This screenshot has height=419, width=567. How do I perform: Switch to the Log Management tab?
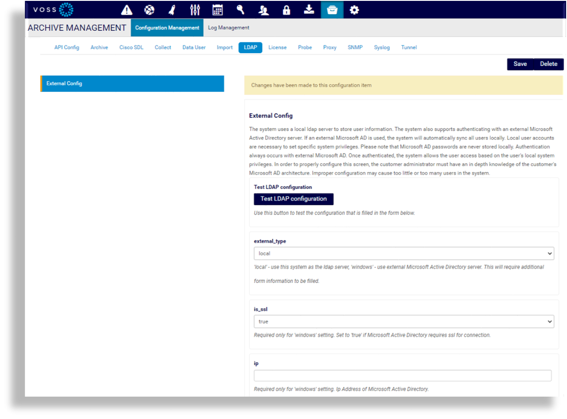(x=228, y=28)
